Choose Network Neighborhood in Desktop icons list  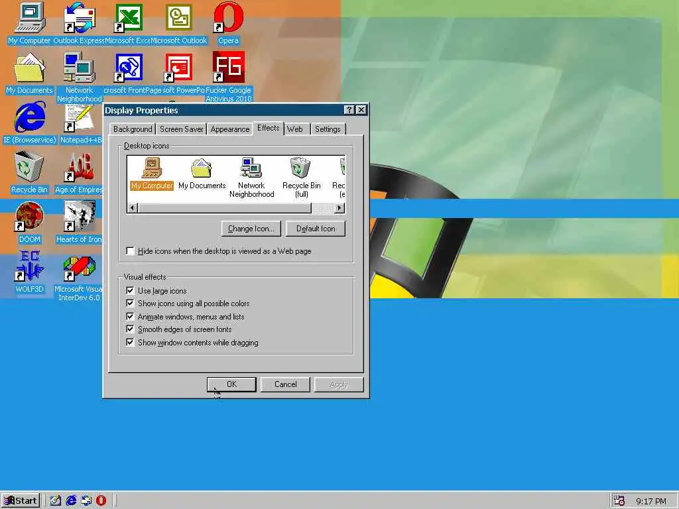[251, 178]
